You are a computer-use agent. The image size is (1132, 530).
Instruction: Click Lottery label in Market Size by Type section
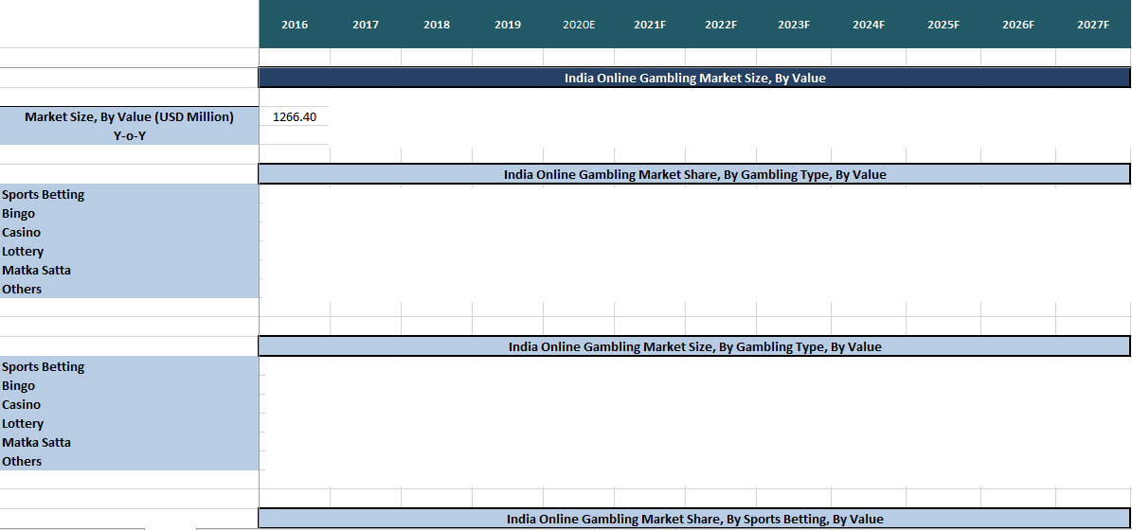[23, 424]
